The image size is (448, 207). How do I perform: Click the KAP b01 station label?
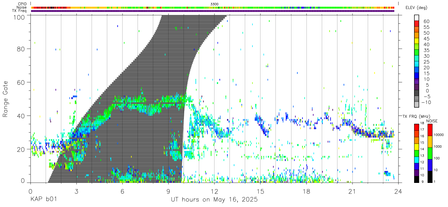tap(44, 200)
